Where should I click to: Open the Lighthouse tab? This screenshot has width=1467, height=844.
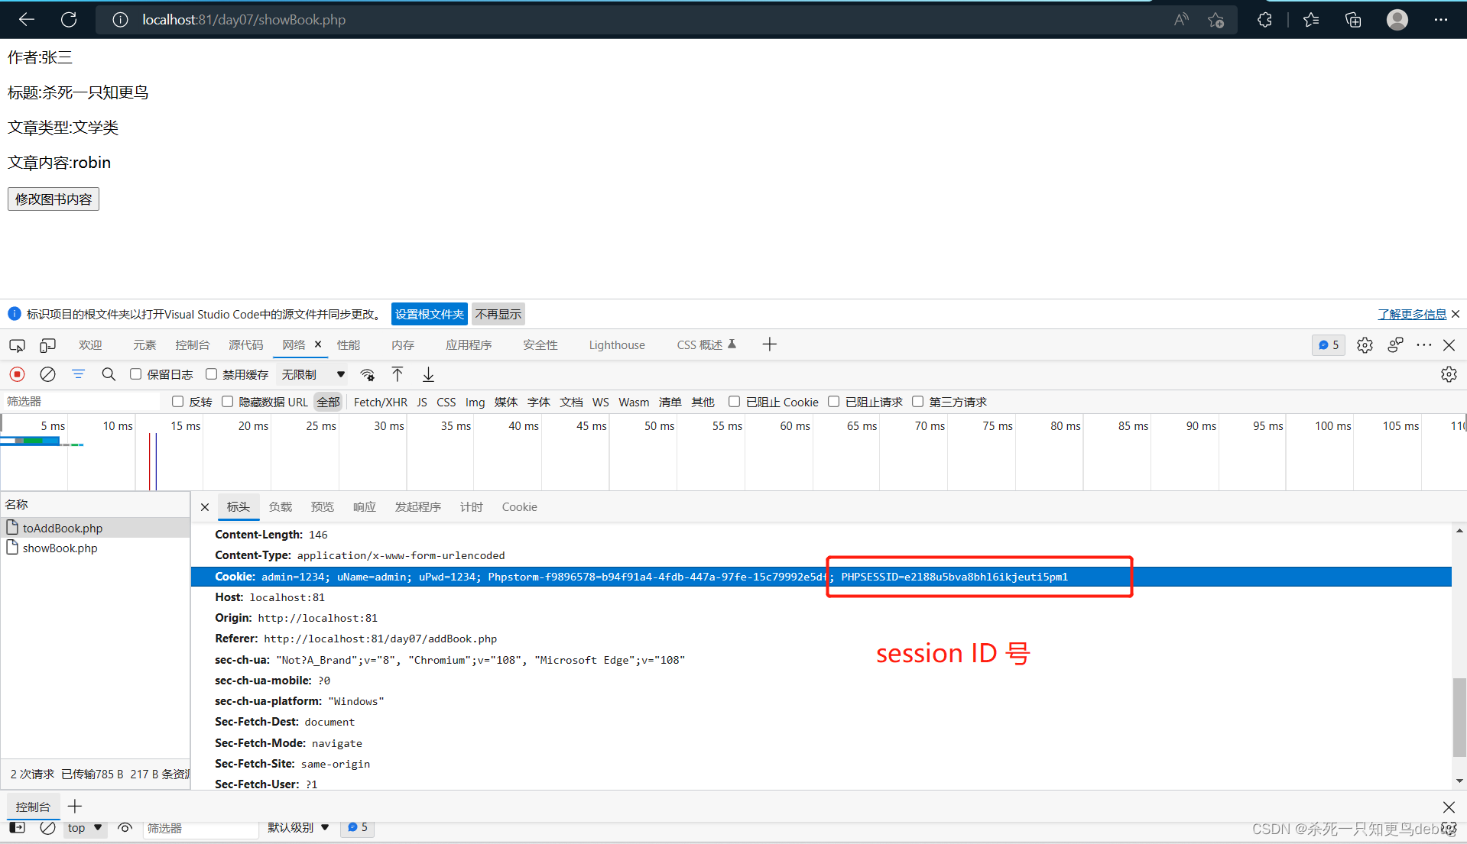pyautogui.click(x=617, y=345)
